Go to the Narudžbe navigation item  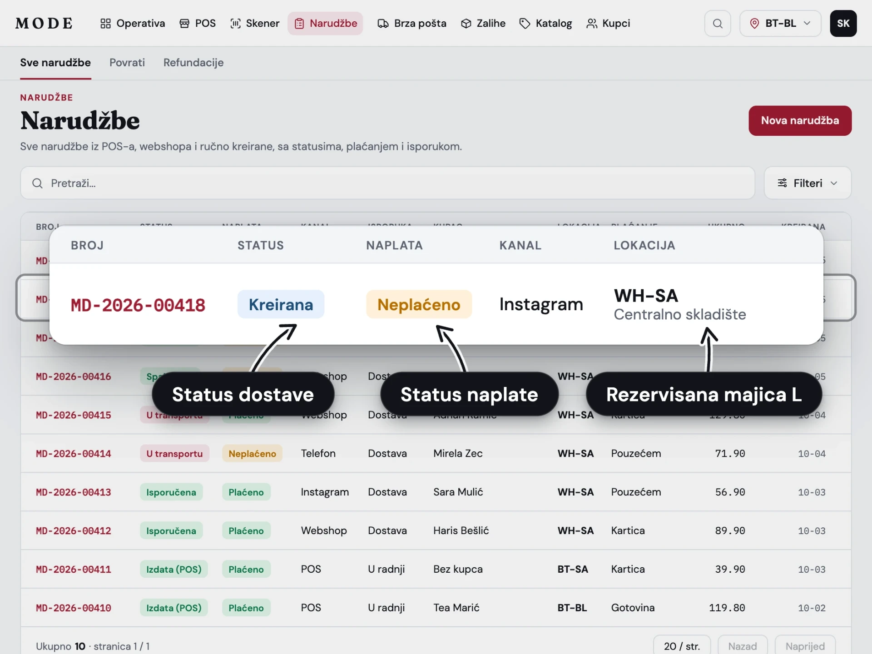[326, 23]
